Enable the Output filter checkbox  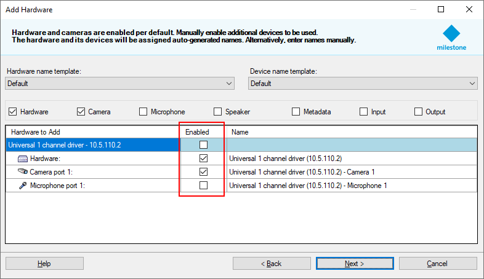(418, 111)
